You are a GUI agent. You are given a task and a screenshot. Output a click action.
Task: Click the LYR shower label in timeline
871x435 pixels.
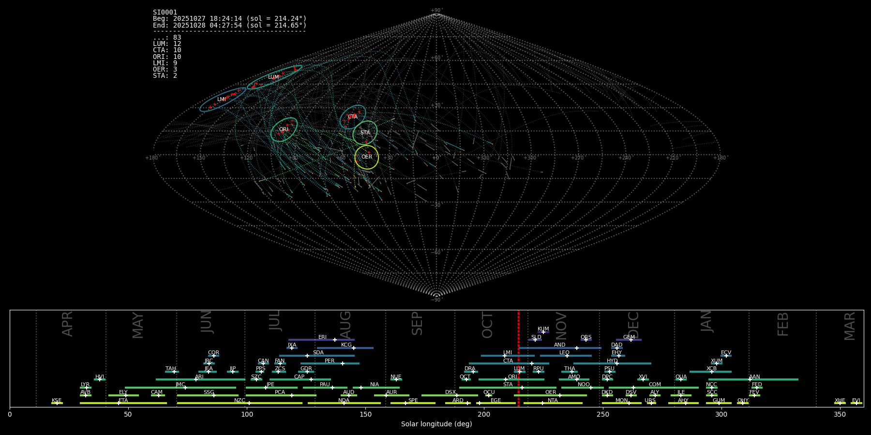85,385
